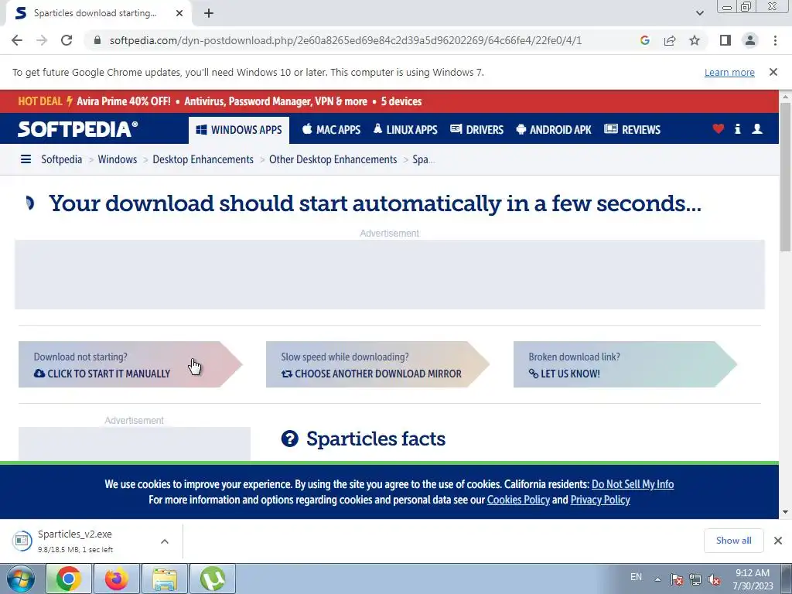Open the Privacy Policy link
The width and height of the screenshot is (792, 594).
tap(600, 500)
